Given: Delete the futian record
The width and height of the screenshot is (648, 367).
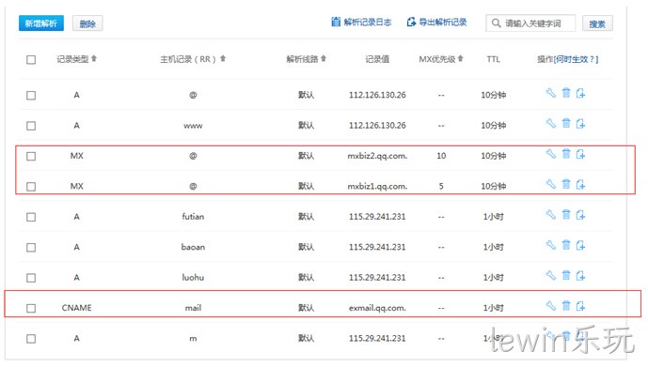Looking at the screenshot, I should pos(566,214).
